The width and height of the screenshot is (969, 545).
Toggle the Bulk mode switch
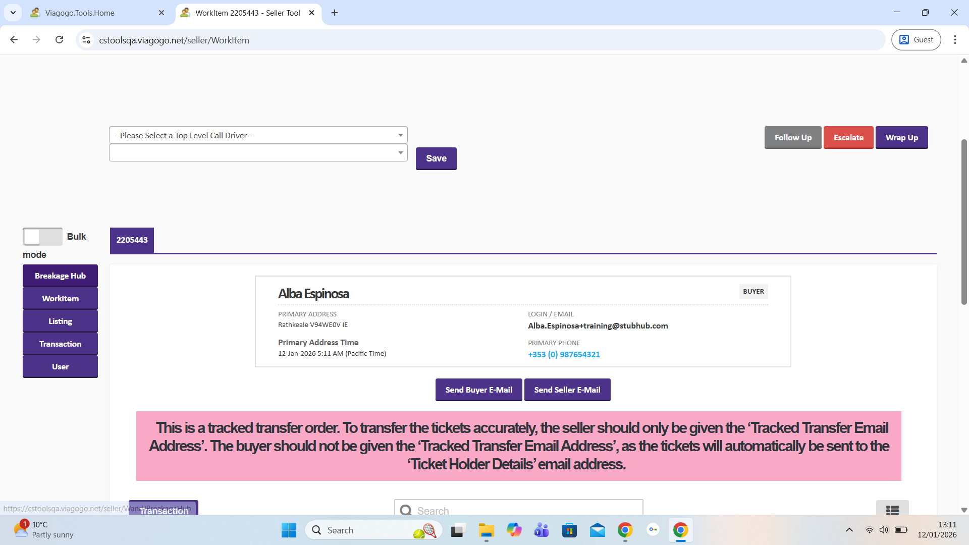coord(42,237)
